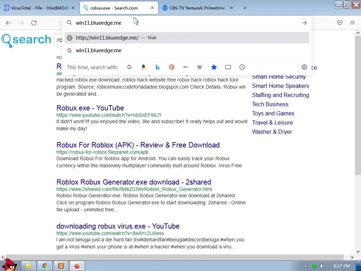Open the Angry Birds start button
The height and width of the screenshot is (271, 361).
click(9, 265)
